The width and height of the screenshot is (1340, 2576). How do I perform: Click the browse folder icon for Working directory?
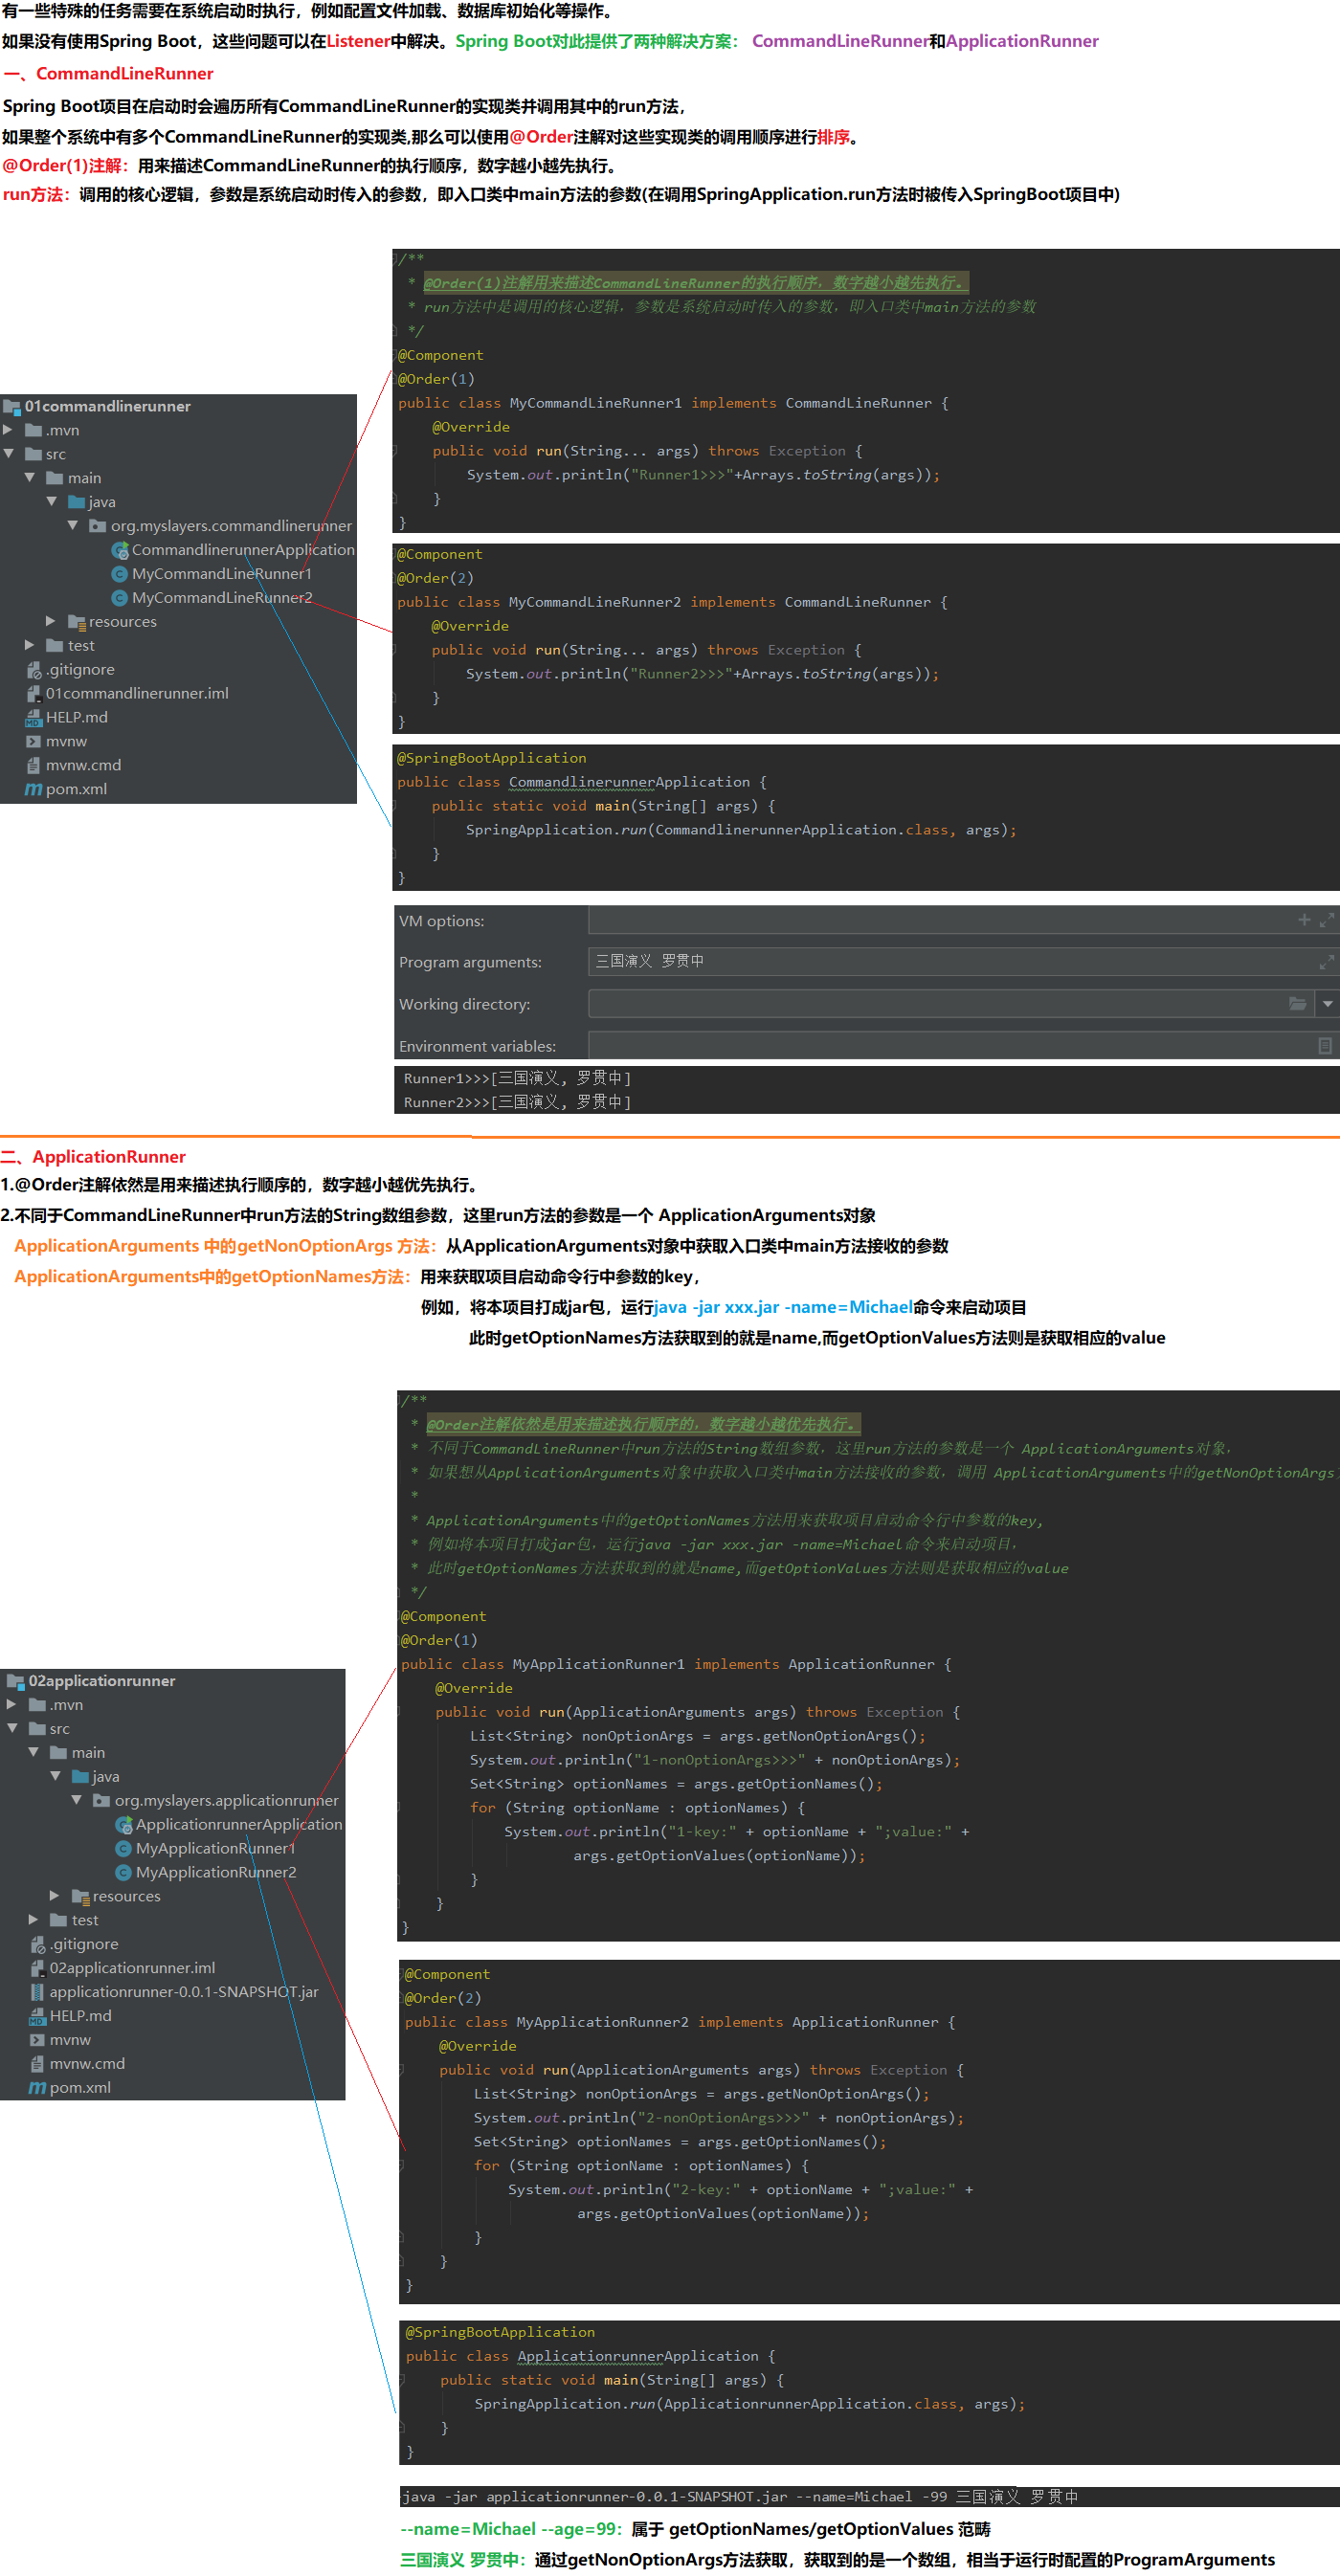[1297, 1004]
